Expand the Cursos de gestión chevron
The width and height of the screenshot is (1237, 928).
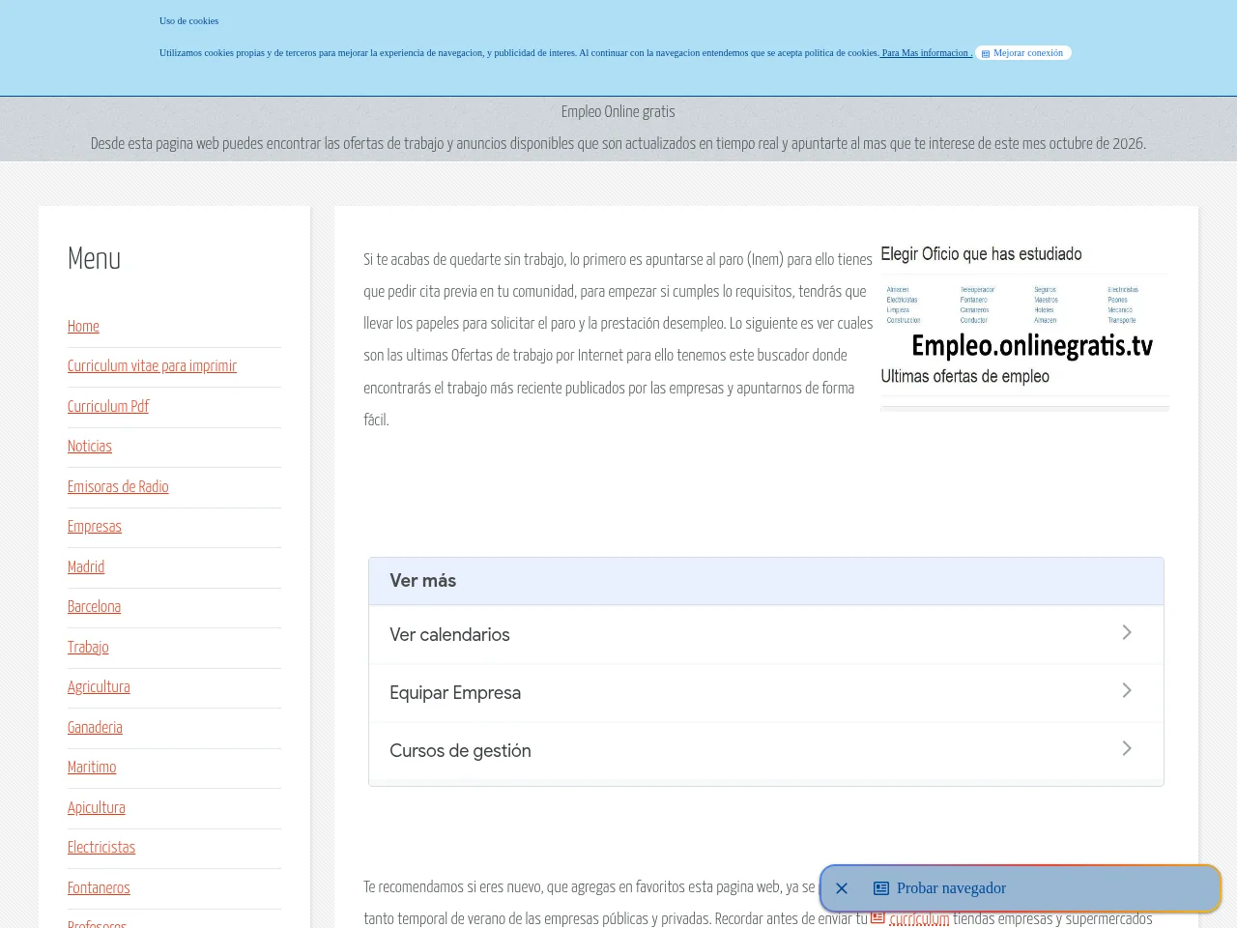coord(1127,748)
